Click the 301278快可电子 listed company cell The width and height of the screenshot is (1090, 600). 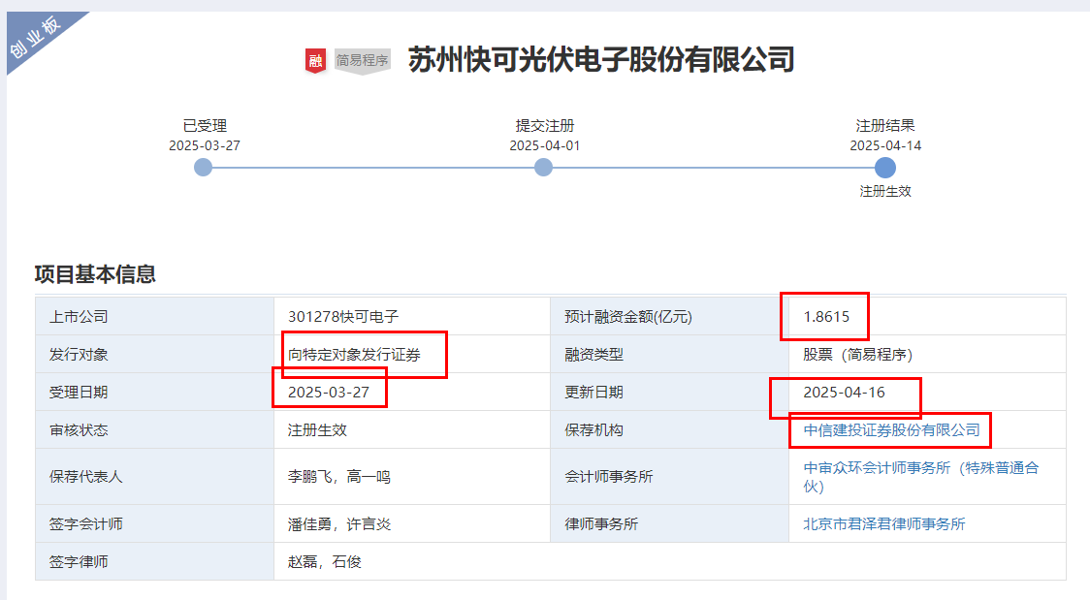[343, 316]
